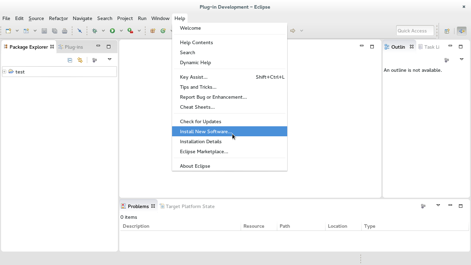Image resolution: width=471 pixels, height=265 pixels.
Task: Select the Plug-in Development perspective icon
Action: [461, 31]
